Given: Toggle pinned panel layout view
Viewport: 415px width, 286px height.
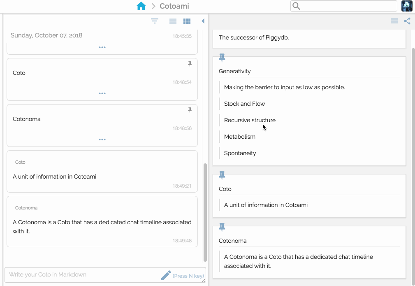Looking at the screenshot, I should tap(394, 21).
